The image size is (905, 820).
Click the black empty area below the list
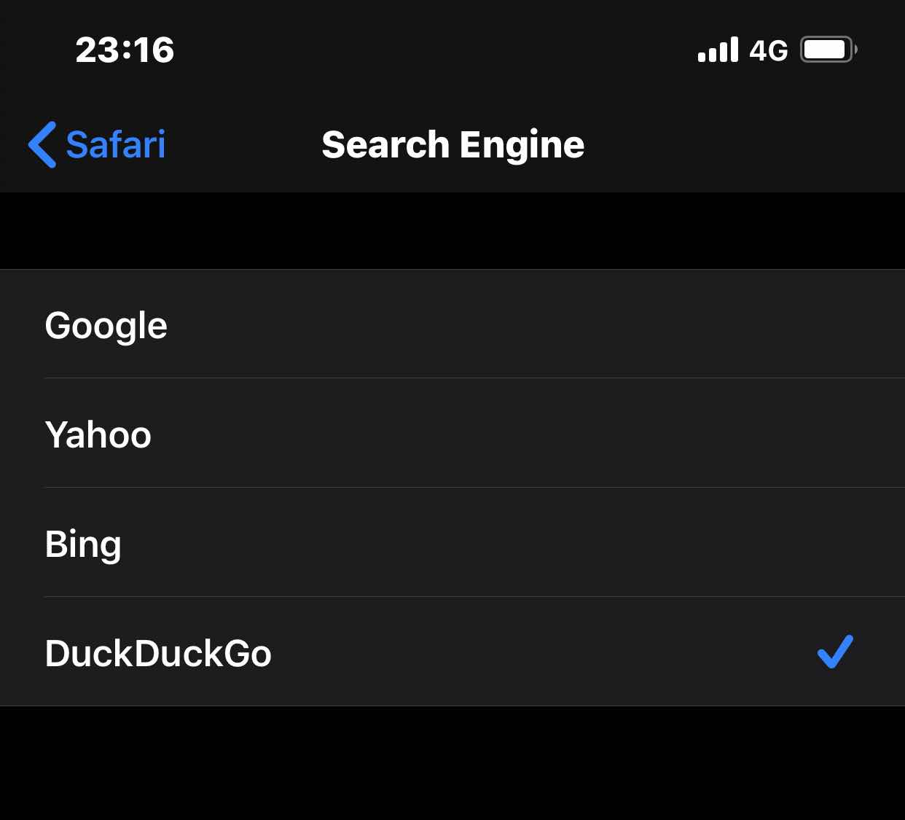click(452, 763)
